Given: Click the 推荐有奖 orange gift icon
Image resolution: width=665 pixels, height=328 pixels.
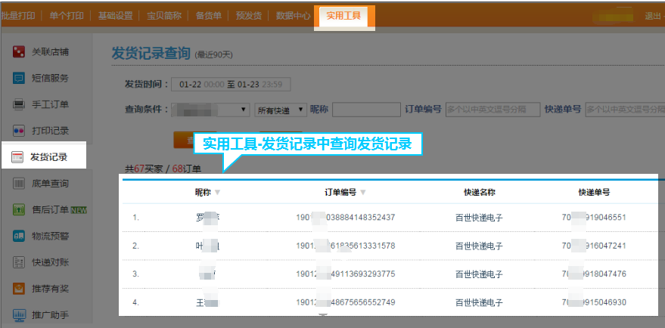Looking at the screenshot, I should pos(19,289).
